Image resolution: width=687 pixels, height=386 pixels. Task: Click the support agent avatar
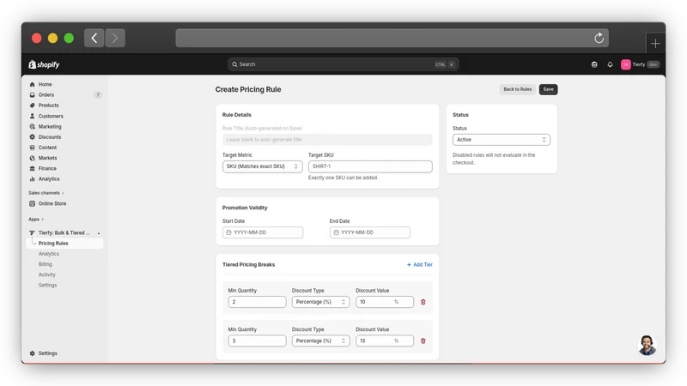point(647,346)
